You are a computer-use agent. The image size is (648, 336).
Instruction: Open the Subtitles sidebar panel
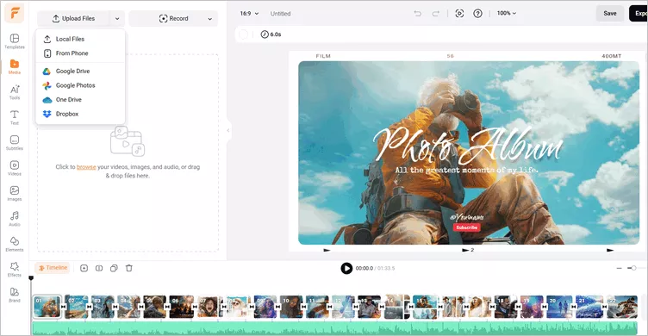pos(15,142)
